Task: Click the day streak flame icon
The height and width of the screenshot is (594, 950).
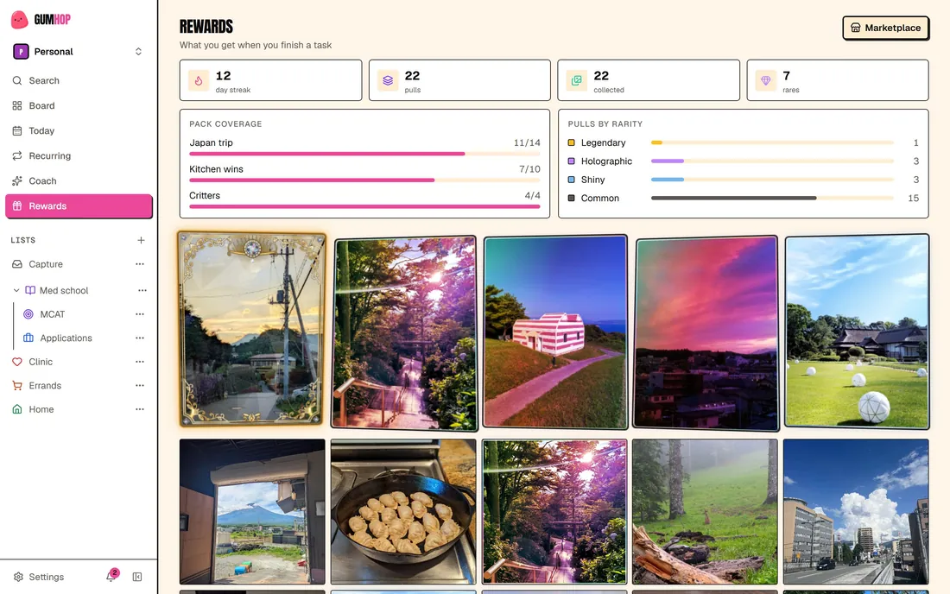Action: click(199, 80)
